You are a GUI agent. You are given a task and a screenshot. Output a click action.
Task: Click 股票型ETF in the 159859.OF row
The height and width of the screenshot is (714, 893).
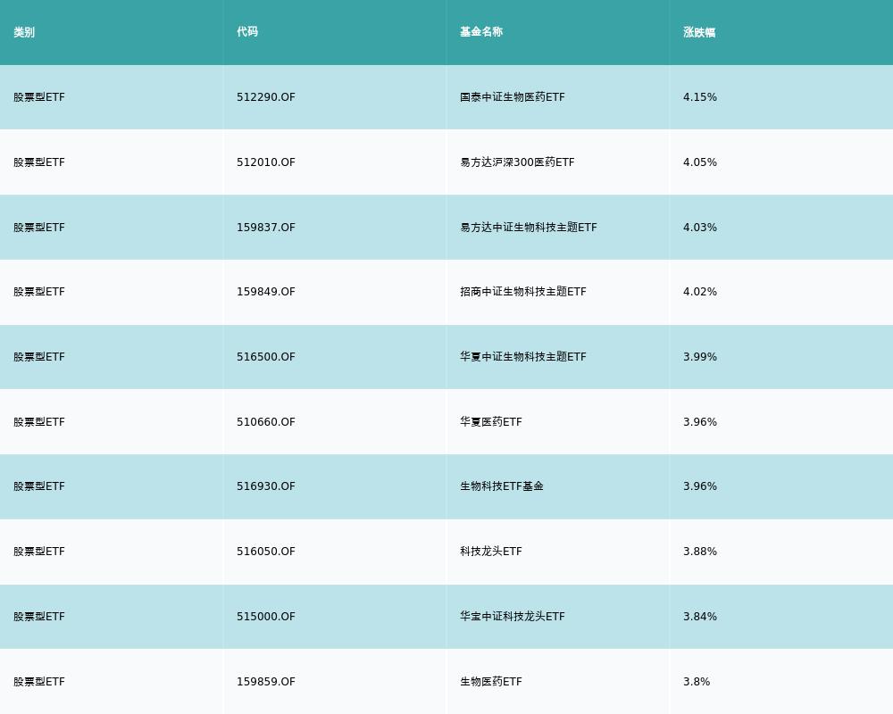click(39, 682)
